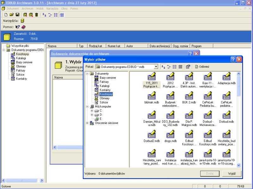Open the help book icon in Pomoc toolbar
The image size is (253, 189).
(x=23, y=27)
